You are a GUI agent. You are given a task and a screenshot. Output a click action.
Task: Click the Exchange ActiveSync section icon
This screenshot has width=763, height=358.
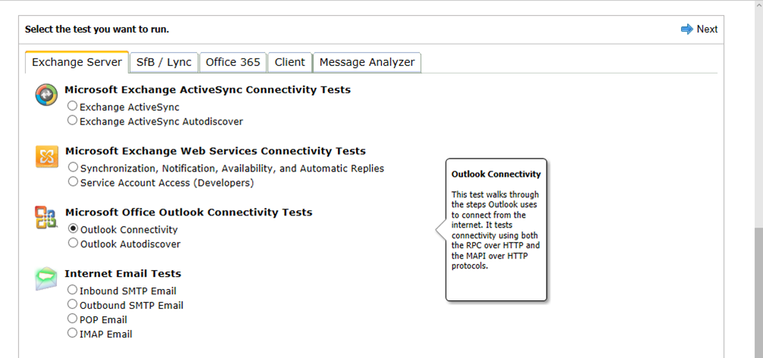pos(46,94)
